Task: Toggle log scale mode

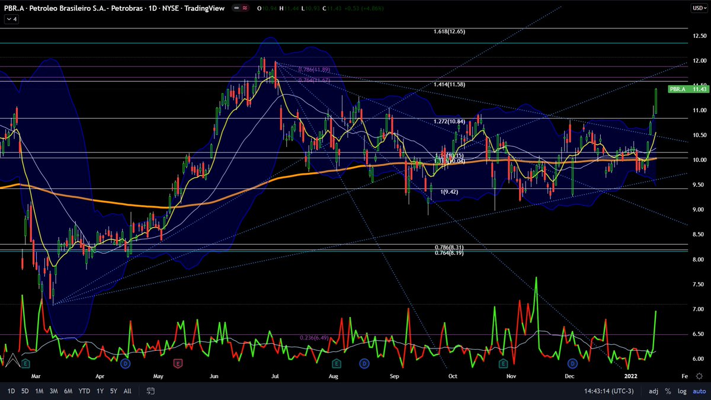Action: 681,391
